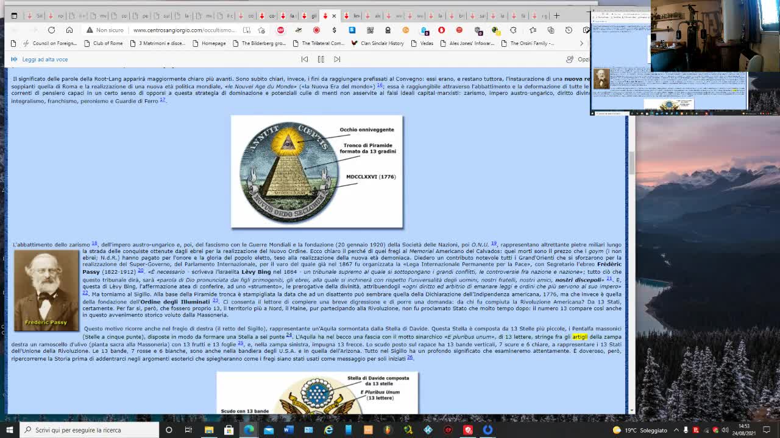Screen dimensions: 780x438
Task: Open the Windows Start menu
Action: point(9,430)
